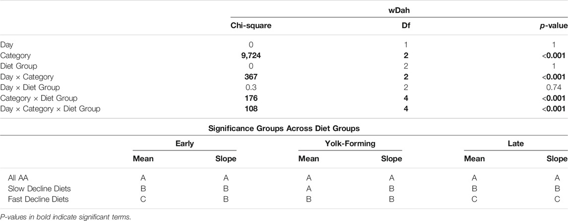Click the wDah table header
Screen dimensions: 568x221
pyautogui.click(x=398, y=11)
